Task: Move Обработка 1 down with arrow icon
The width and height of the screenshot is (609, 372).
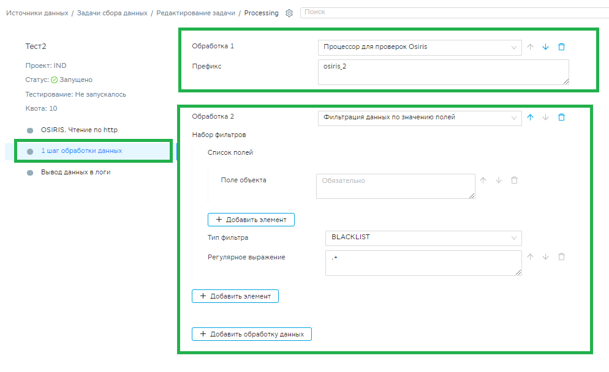Action: coord(545,47)
